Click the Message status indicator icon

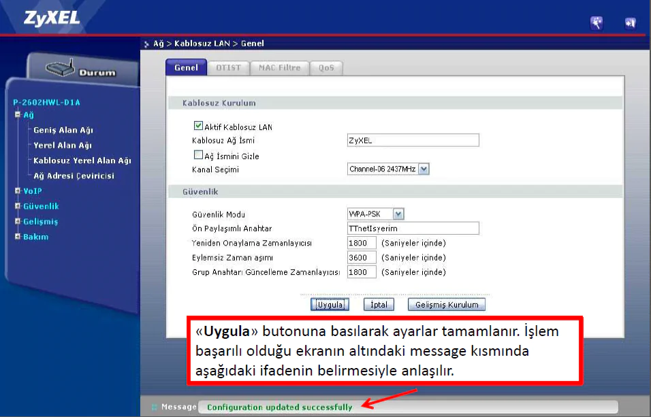coord(154,407)
